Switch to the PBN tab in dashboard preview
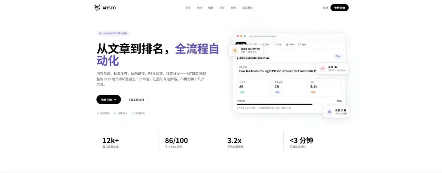 [290, 44]
